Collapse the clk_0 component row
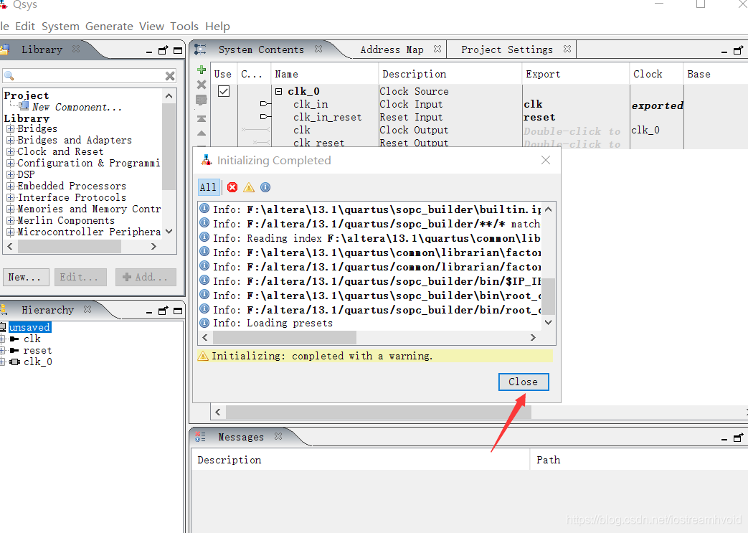Viewport: 748px width, 533px height. 278,91
